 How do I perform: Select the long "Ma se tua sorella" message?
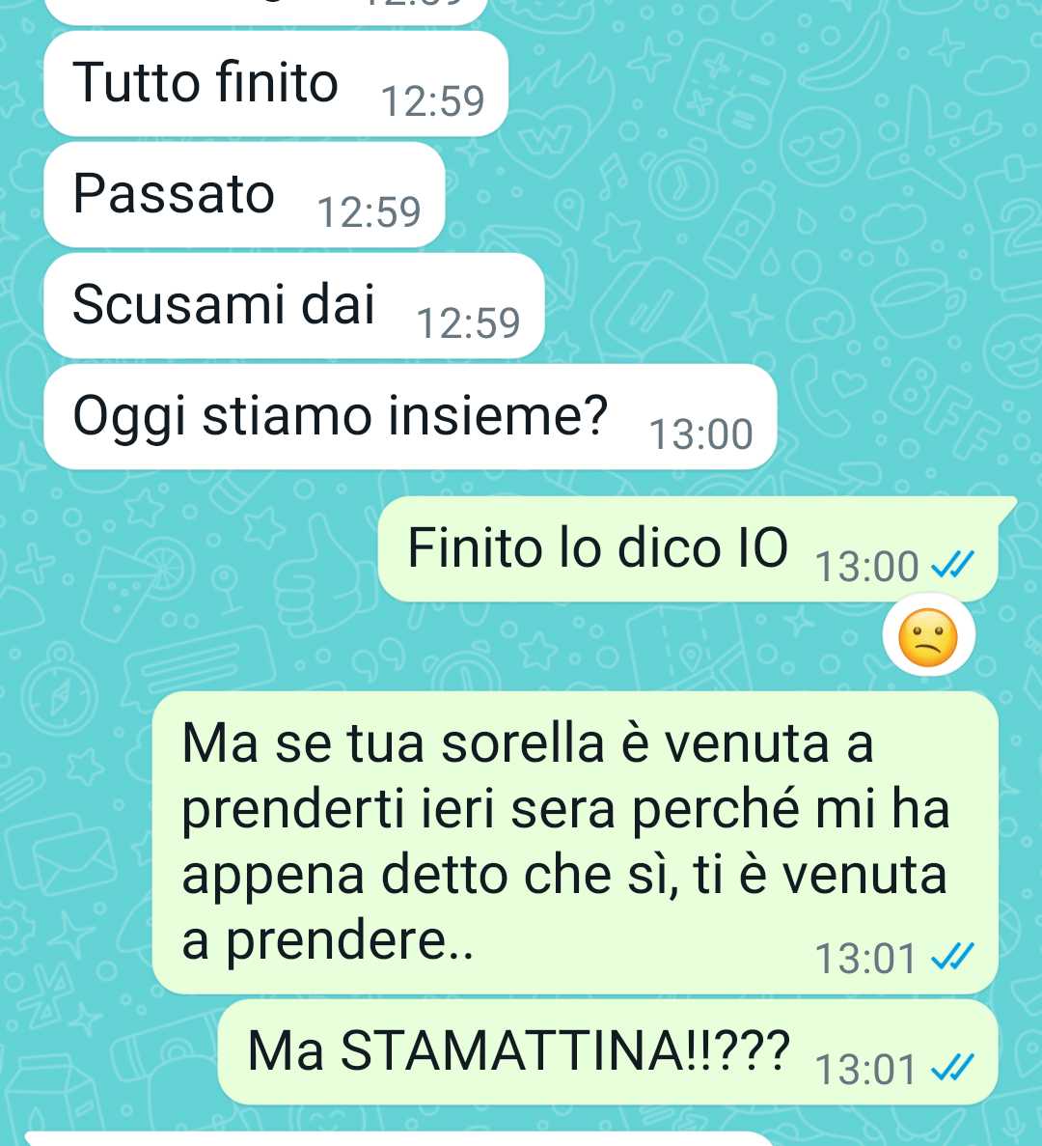pyautogui.click(x=575, y=843)
